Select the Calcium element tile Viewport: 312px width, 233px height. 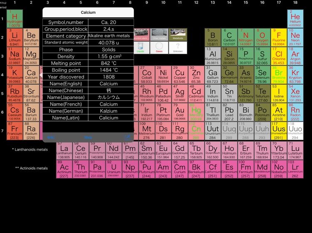(x=31, y=75)
